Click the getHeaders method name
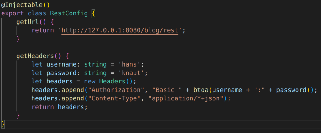Image resolution: width=321 pixels, height=133 pixels. [35, 56]
